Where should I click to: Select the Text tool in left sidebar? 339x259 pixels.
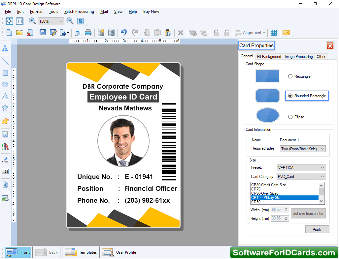5,48
